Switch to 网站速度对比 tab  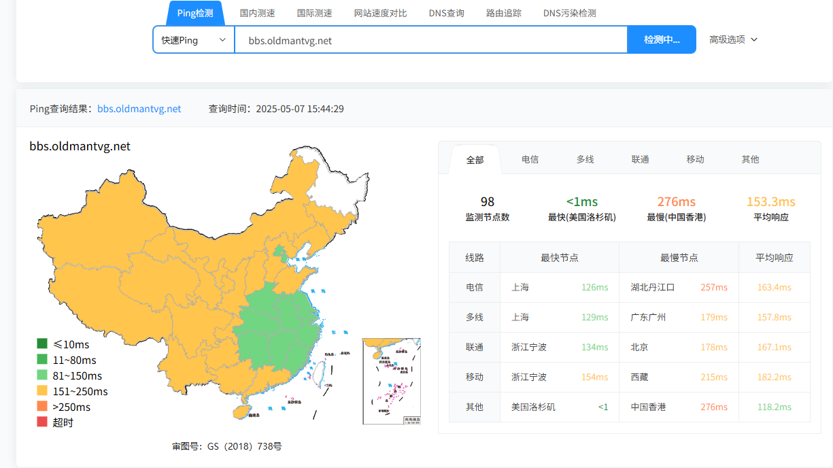tap(380, 13)
